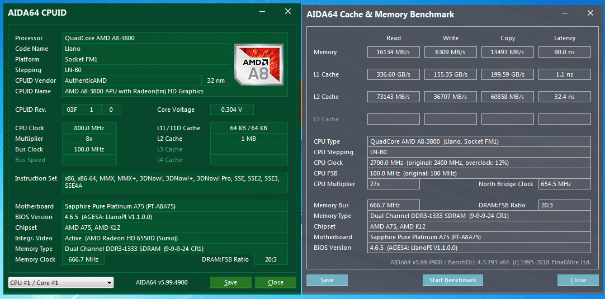Viewport: 605px width, 299px height.
Task: Click the empty L3 Cache Read field
Action: click(394, 119)
